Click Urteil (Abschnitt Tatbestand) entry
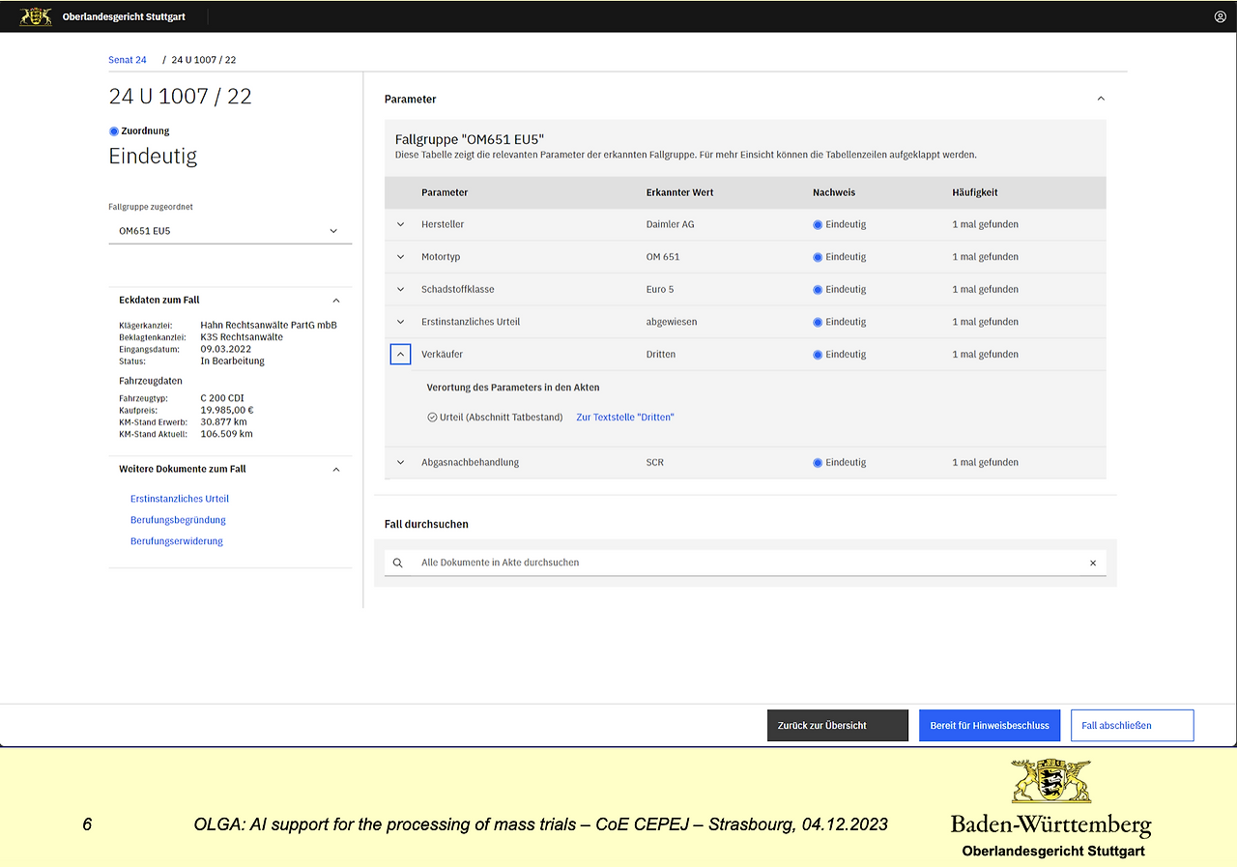 pyautogui.click(x=495, y=418)
